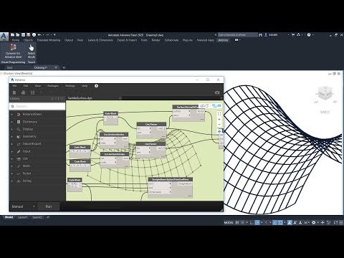Toggle object snap in status bar
This screenshot has width=344, height=258.
(281, 222)
